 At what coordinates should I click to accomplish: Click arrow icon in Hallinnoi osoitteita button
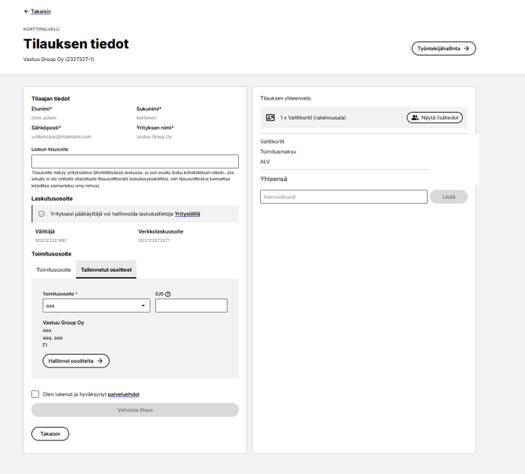point(100,361)
